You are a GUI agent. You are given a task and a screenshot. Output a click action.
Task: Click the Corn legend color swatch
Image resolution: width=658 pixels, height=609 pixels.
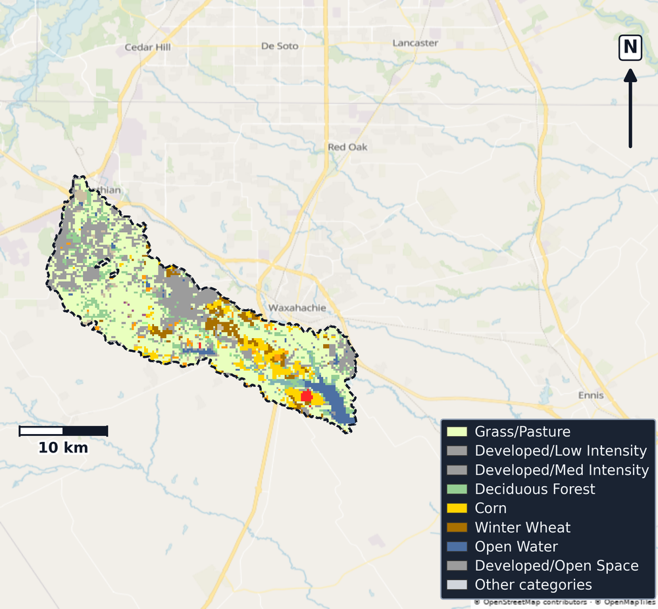coord(457,508)
